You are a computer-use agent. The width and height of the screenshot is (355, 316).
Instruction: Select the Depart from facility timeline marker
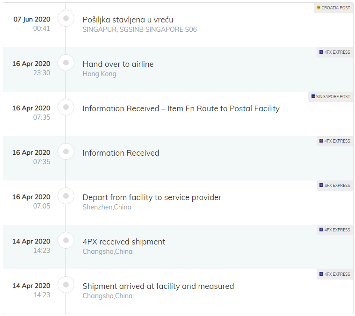click(x=66, y=196)
